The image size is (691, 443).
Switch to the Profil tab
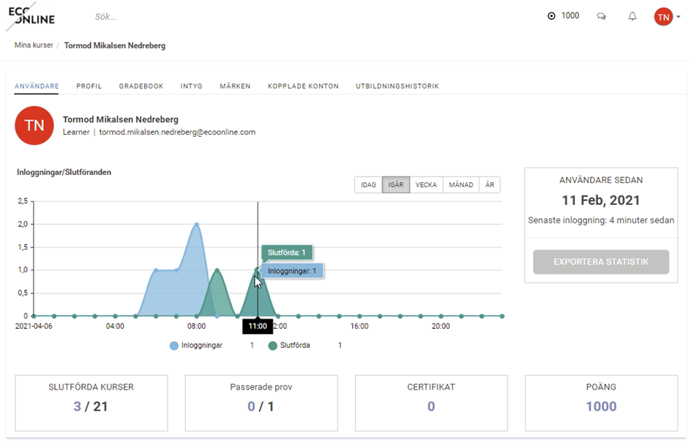(x=89, y=86)
